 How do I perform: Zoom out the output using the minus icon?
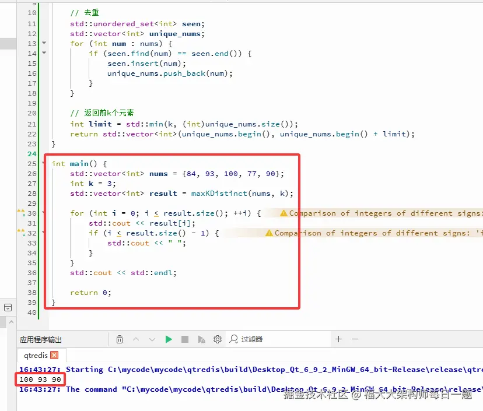pyautogui.click(x=355, y=339)
